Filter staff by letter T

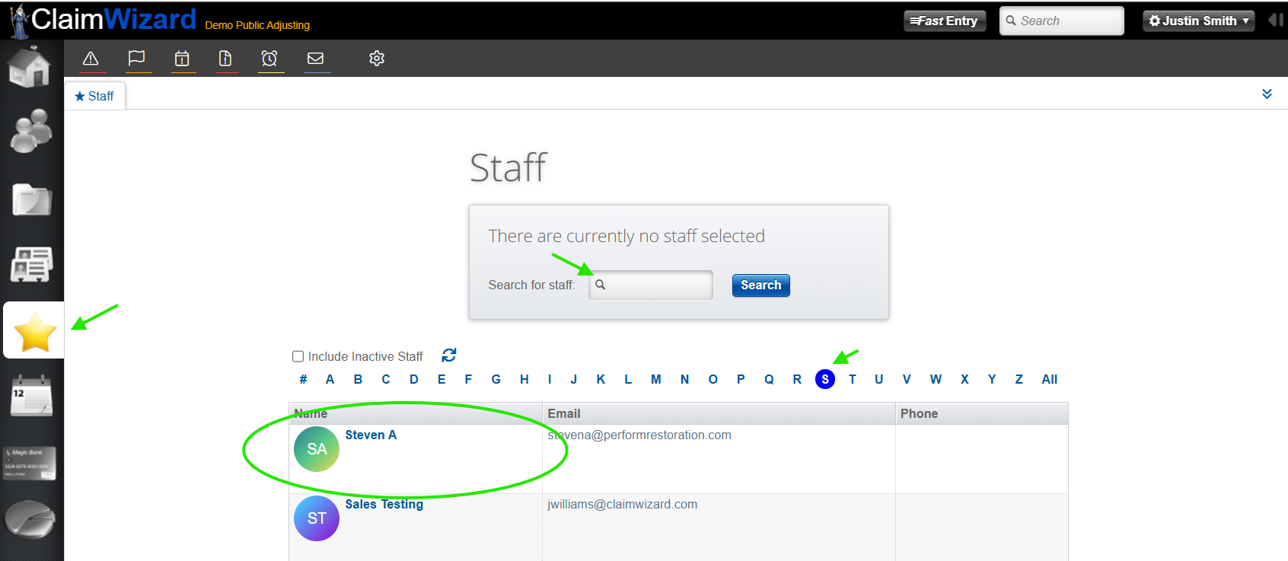(853, 379)
